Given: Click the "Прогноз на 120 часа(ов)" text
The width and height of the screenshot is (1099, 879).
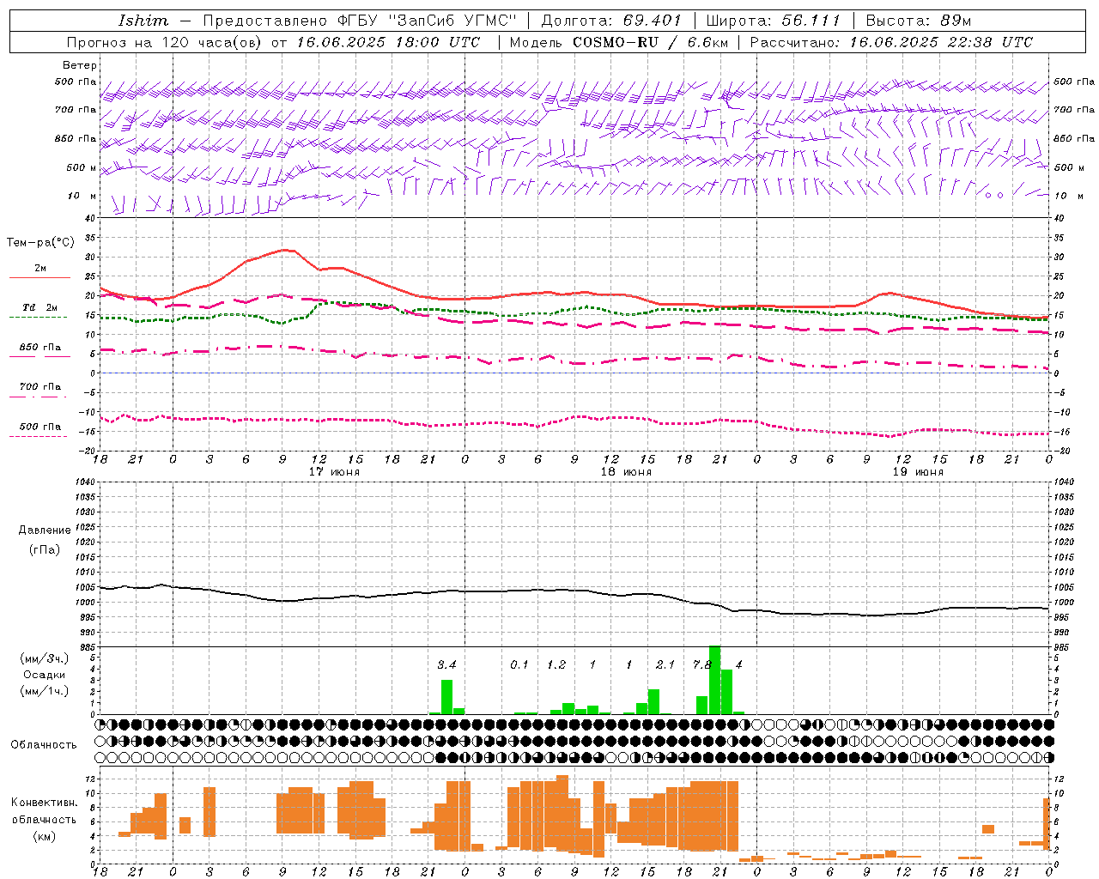Looking at the screenshot, I should 164,42.
